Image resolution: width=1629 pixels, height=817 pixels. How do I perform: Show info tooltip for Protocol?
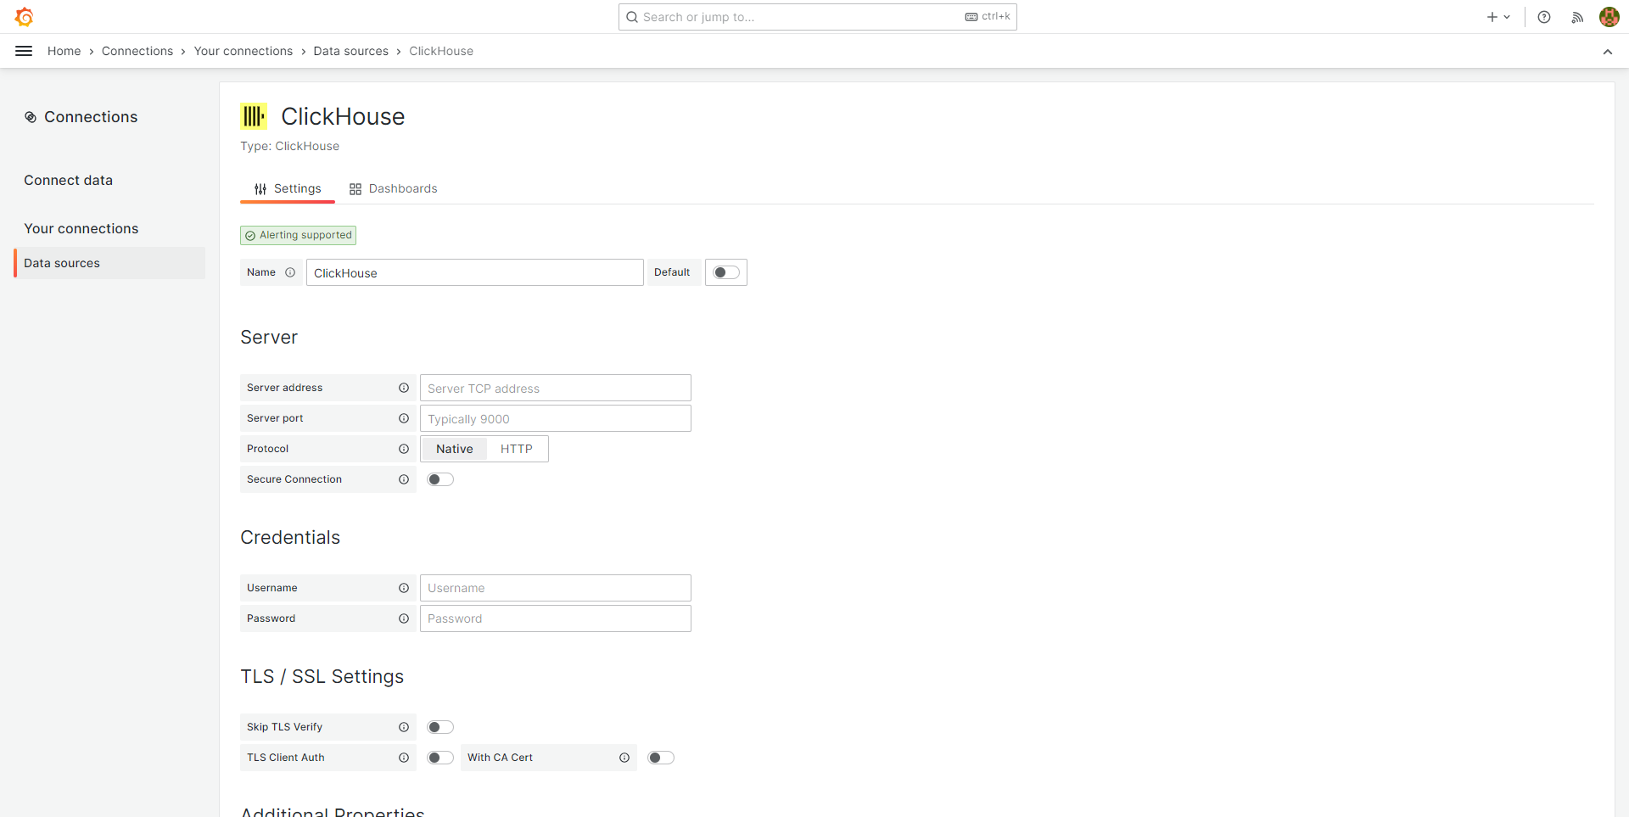(404, 449)
